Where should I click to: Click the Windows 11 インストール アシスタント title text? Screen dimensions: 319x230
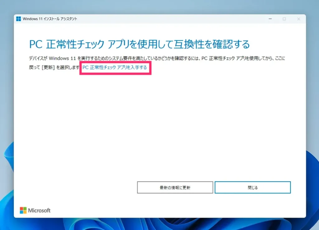(x=50, y=19)
